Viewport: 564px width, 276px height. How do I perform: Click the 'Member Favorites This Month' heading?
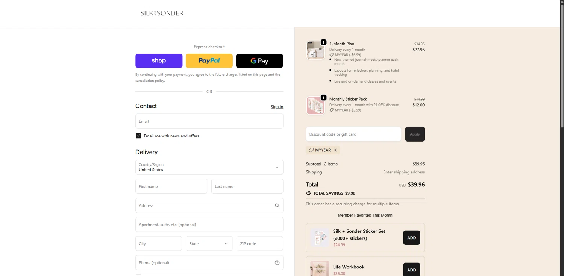click(x=365, y=215)
